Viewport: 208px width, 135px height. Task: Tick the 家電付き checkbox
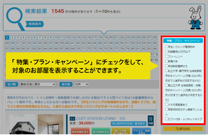click(x=167, y=61)
